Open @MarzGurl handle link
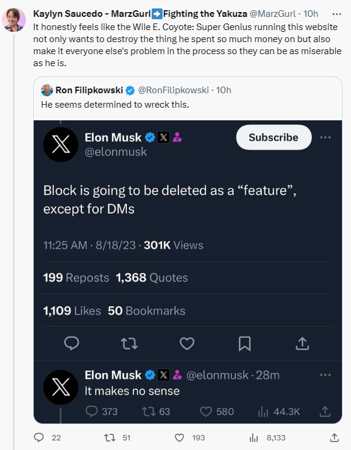This screenshot has height=450, width=351. coord(272,13)
